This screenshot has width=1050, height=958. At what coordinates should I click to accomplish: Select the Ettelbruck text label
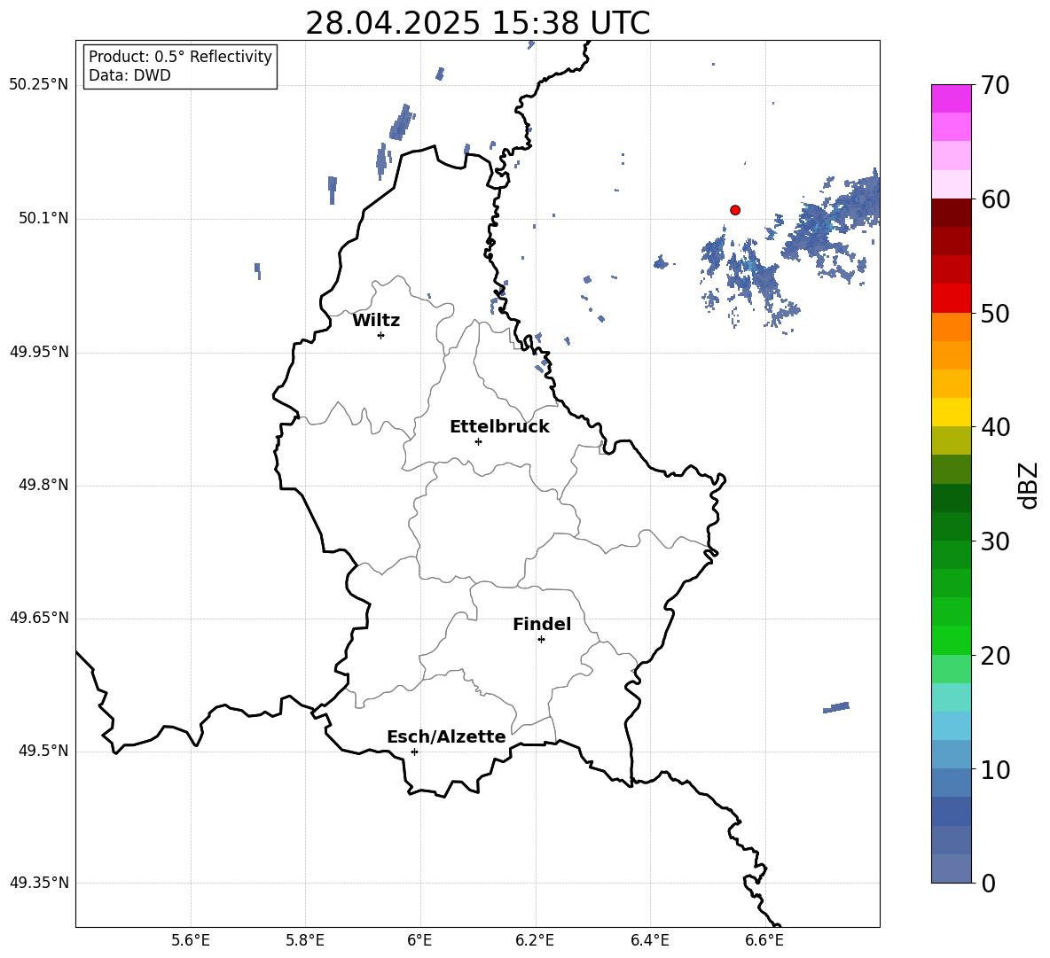(x=499, y=427)
